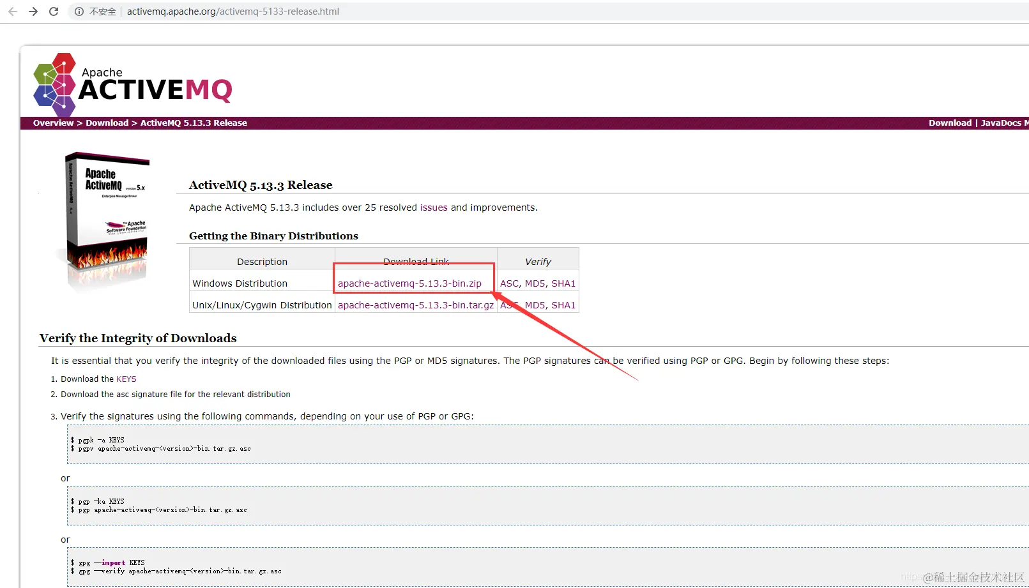The width and height of the screenshot is (1029, 588).
Task: Click the 'pgp -ka KEYS' command line
Action: click(x=98, y=501)
